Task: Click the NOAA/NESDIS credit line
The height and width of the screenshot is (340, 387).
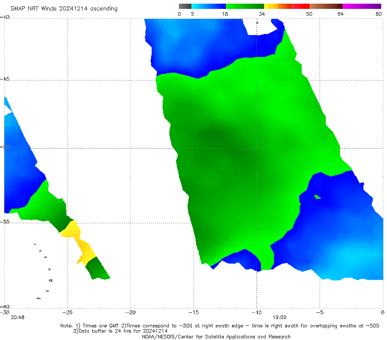Action: point(216,336)
